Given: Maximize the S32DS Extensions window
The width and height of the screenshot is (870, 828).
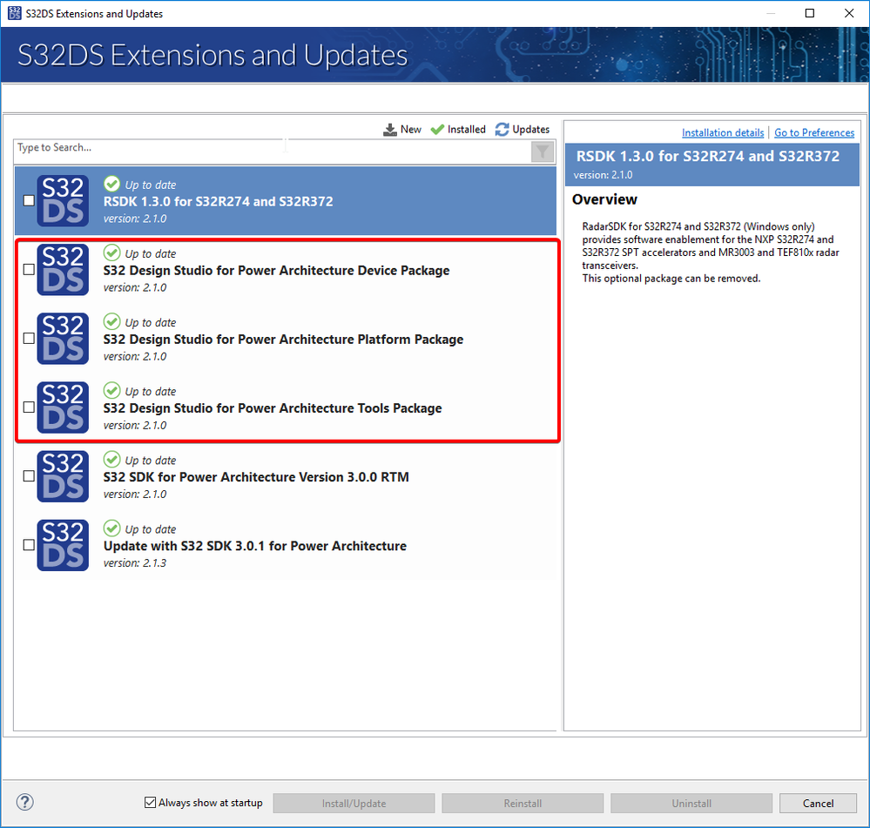Looking at the screenshot, I should pyautogui.click(x=810, y=13).
